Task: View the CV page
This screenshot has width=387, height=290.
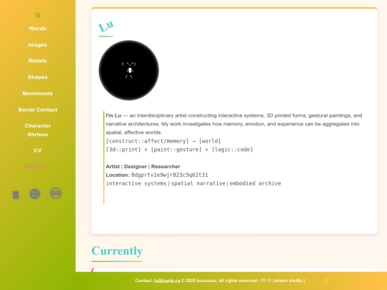Action: 37,150
